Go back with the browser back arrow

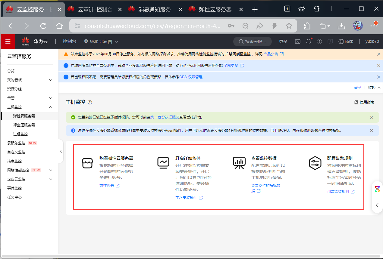(x=11, y=26)
